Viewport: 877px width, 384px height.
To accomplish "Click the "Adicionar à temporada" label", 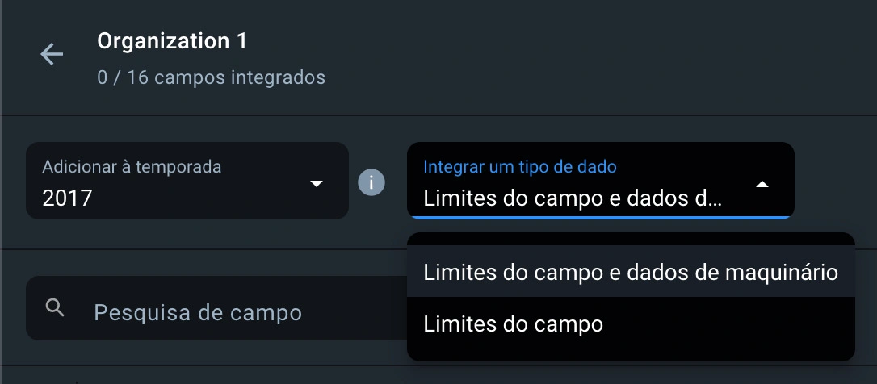I will pyautogui.click(x=132, y=167).
